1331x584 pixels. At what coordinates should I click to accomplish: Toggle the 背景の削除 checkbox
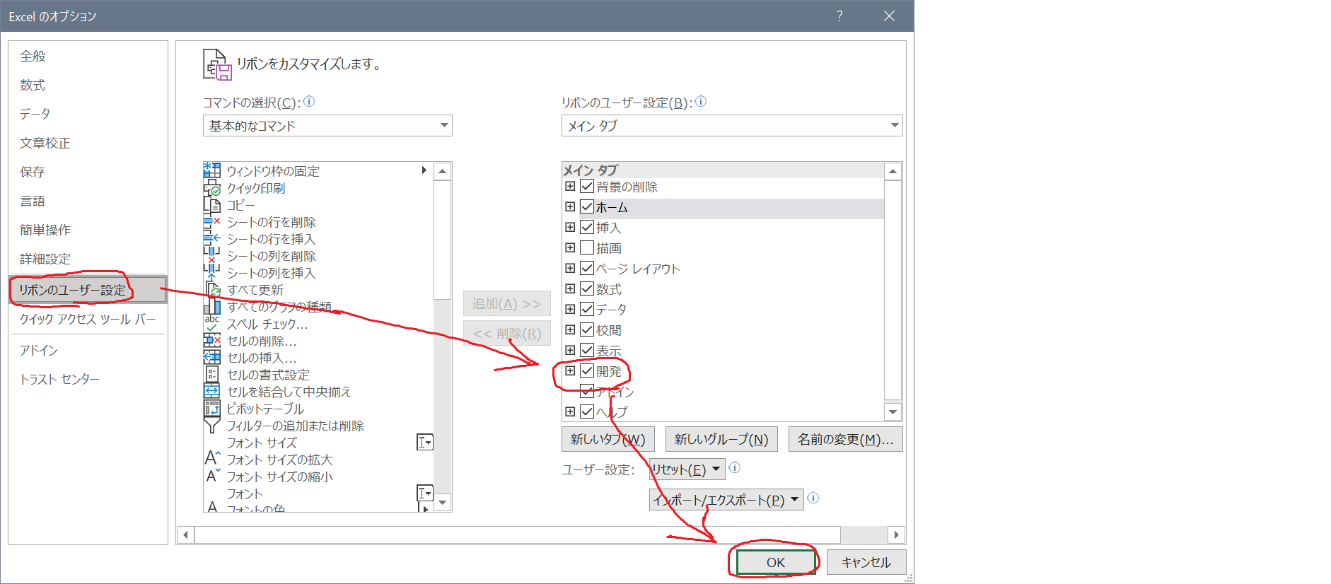(586, 187)
